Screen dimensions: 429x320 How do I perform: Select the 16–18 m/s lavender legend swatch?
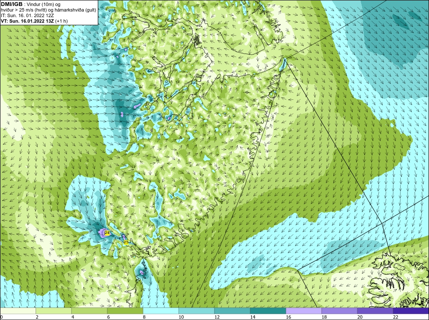coord(304,311)
